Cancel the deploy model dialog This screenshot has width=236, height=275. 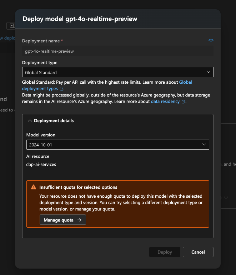[x=198, y=252]
